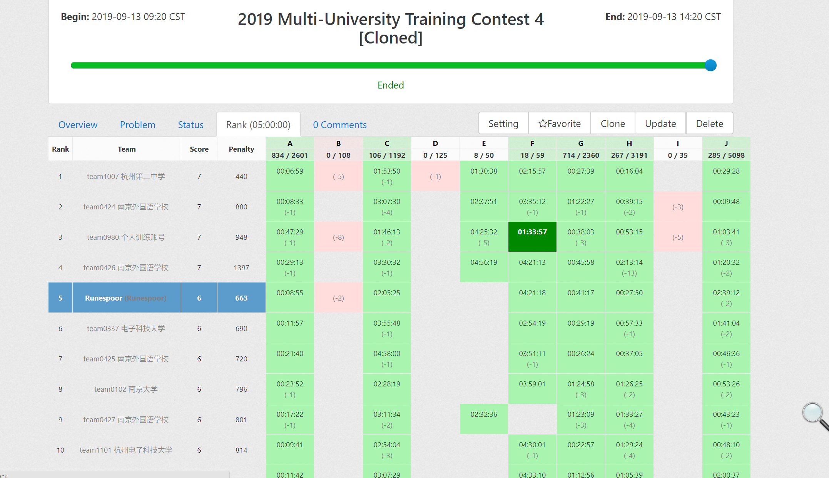Image resolution: width=829 pixels, height=478 pixels.
Task: Open team0102 南京大学 team entry
Action: tap(126, 389)
